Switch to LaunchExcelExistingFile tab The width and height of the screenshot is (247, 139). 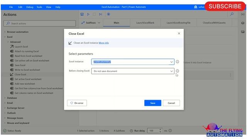click(x=178, y=23)
